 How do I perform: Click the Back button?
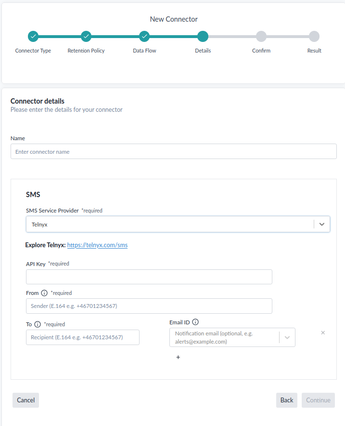click(287, 400)
